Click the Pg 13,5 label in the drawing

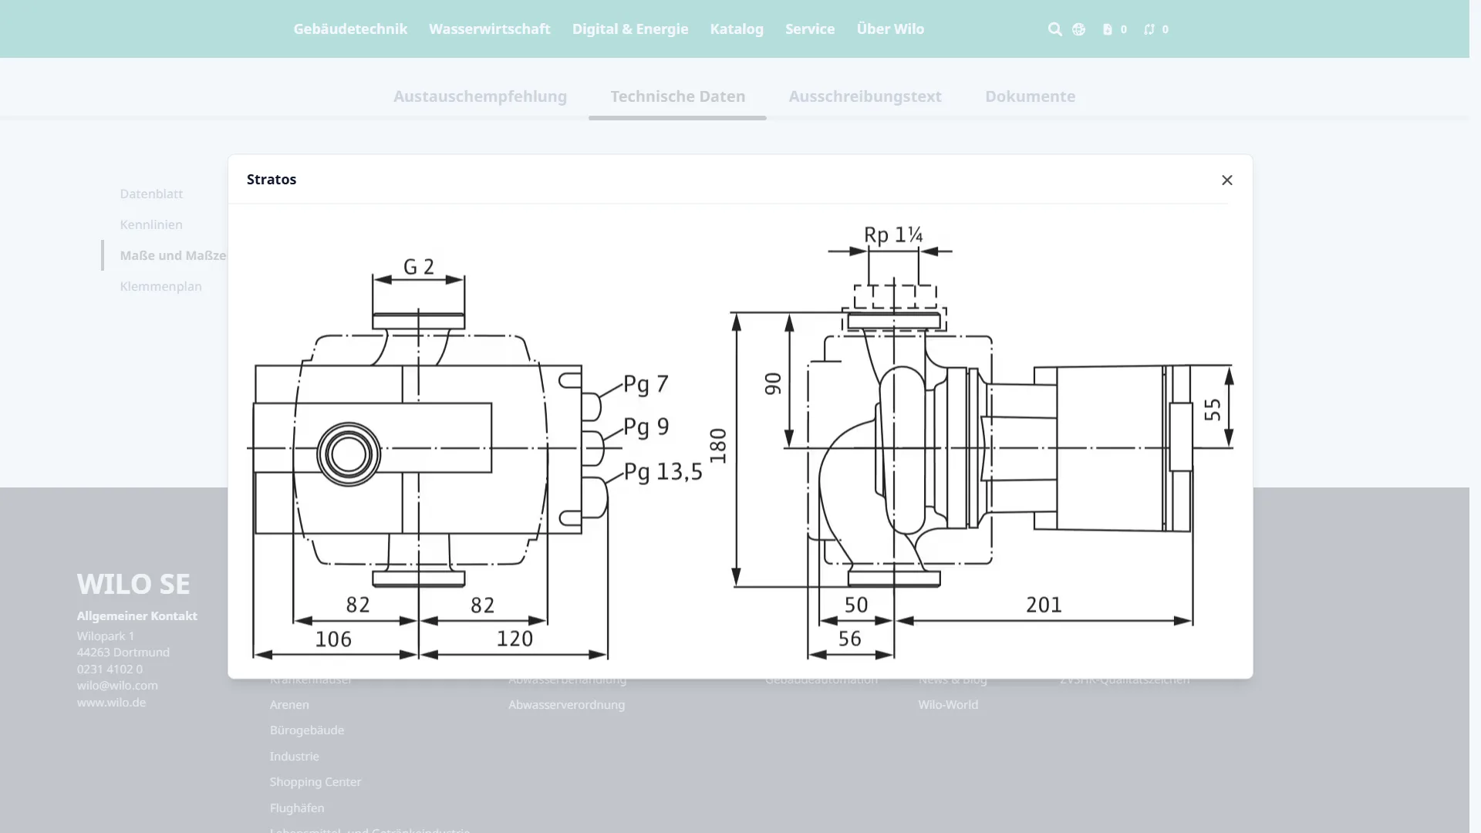click(663, 471)
